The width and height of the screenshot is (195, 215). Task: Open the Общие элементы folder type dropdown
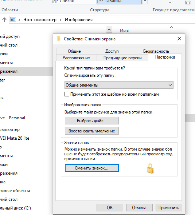click(x=119, y=85)
